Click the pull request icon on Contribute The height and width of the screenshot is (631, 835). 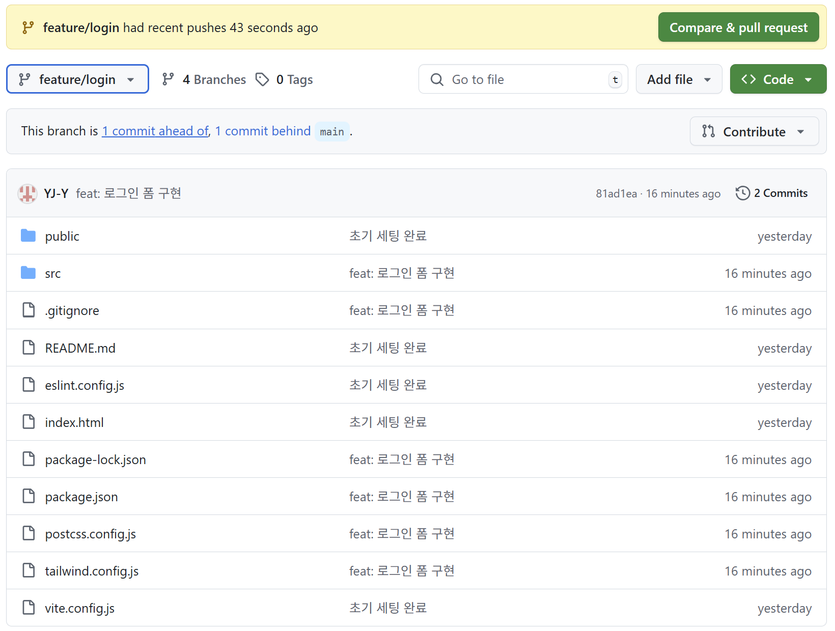[708, 131]
